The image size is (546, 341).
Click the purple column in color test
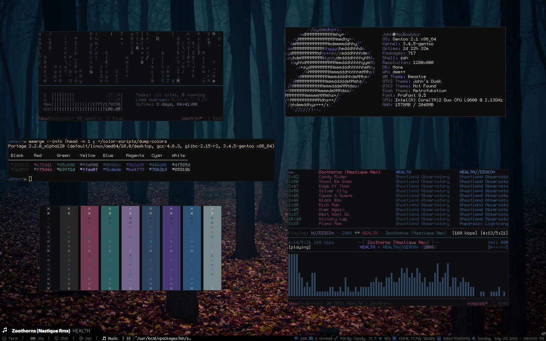click(x=171, y=248)
